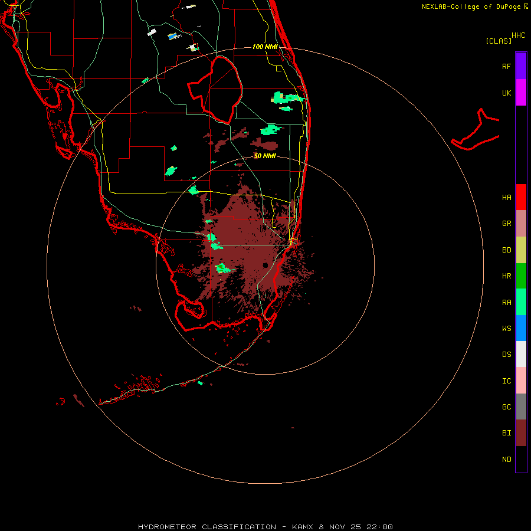Viewport: 531px width, 531px height.
Task: Click the HHC product label
Action: tap(518, 35)
